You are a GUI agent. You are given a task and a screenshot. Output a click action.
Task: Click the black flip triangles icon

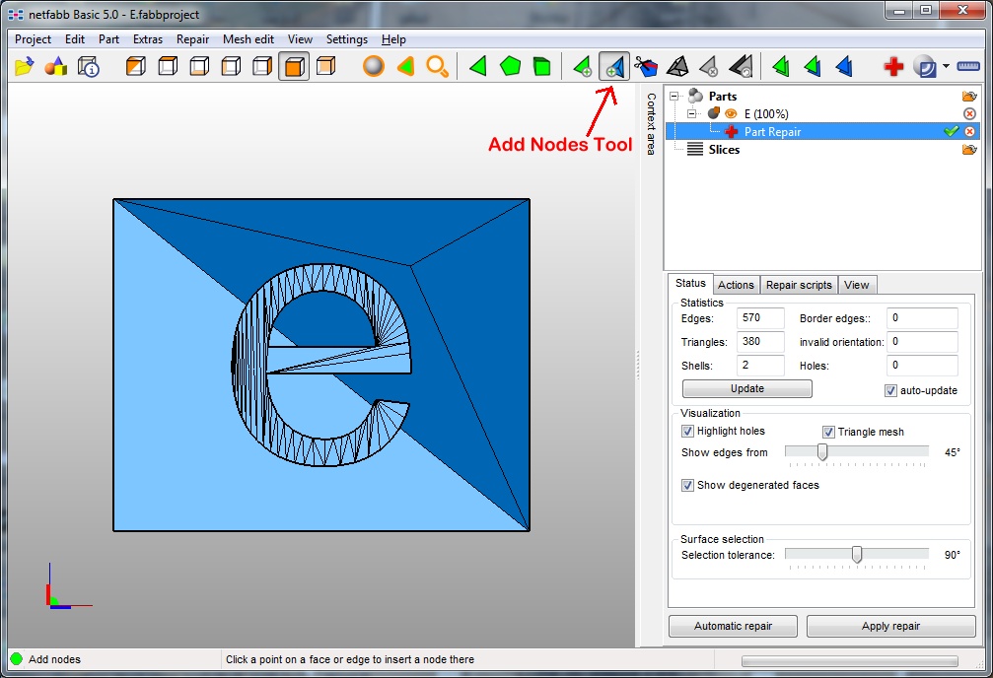point(741,66)
